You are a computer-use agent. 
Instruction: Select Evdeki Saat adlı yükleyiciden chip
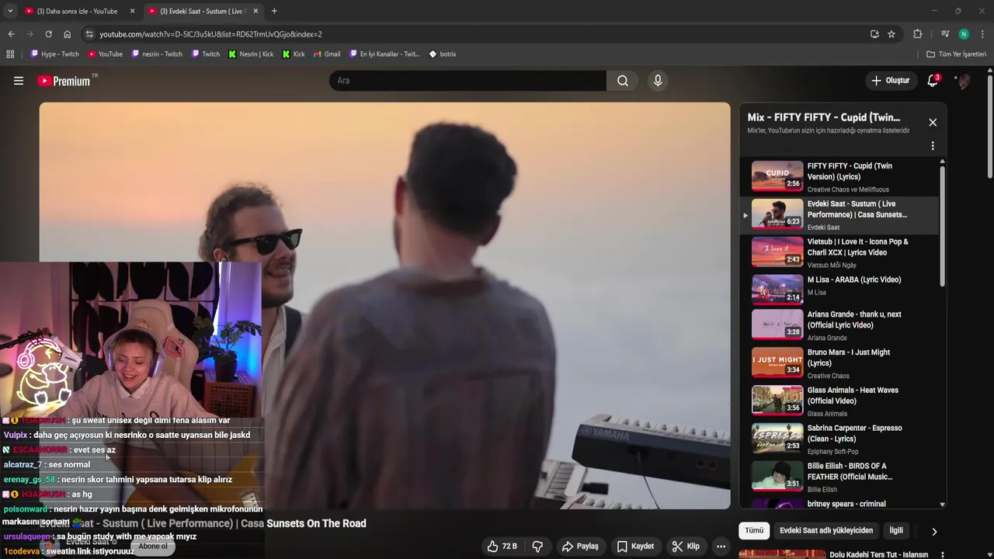[x=826, y=531]
